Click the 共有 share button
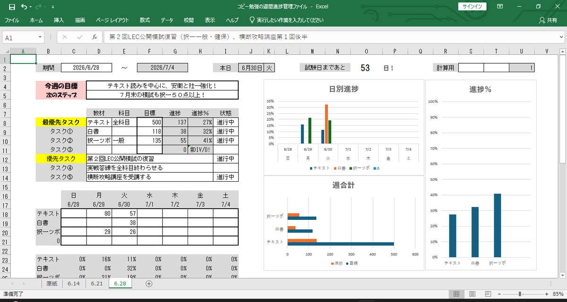Image resolution: width=567 pixels, height=302 pixels. [548, 20]
